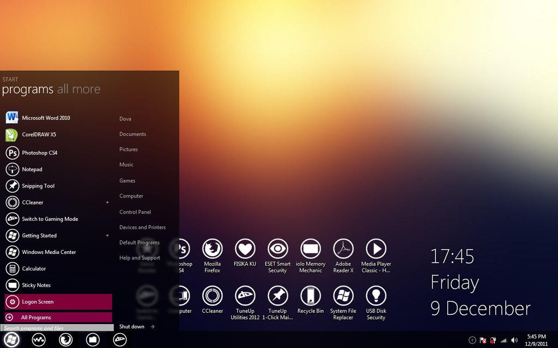The height and width of the screenshot is (348, 558).
Task: Open Control Panel from Start menu
Action: pos(135,212)
